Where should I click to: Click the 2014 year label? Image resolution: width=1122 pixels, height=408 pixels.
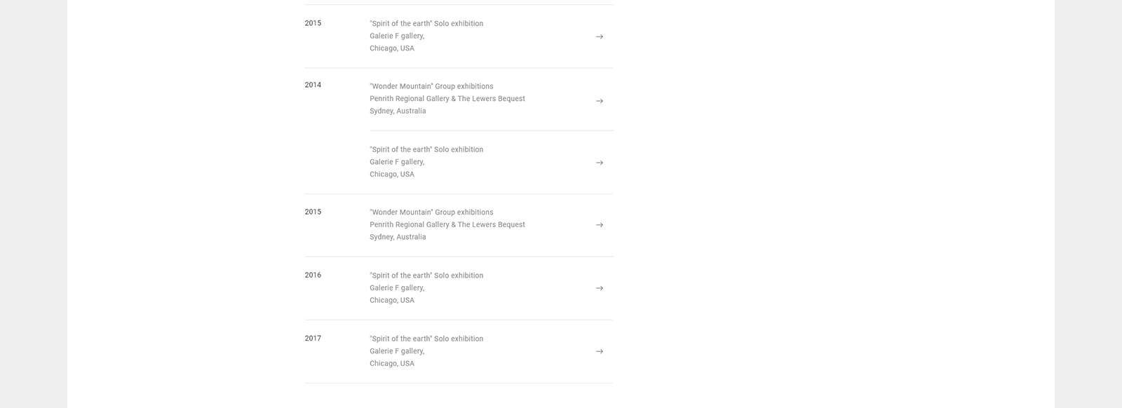tap(313, 85)
